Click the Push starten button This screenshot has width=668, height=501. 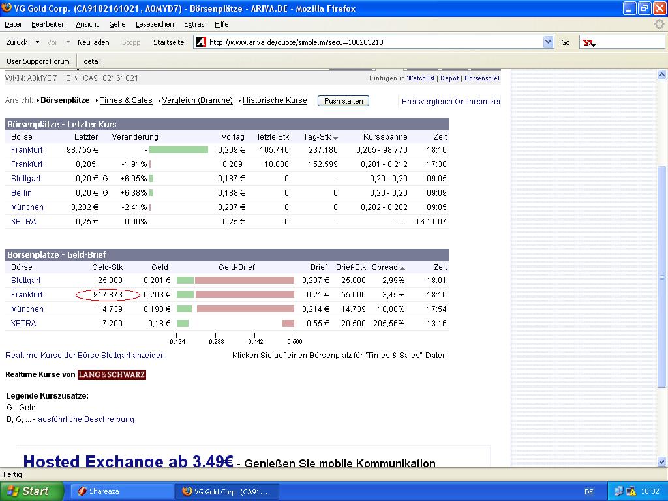(x=343, y=101)
